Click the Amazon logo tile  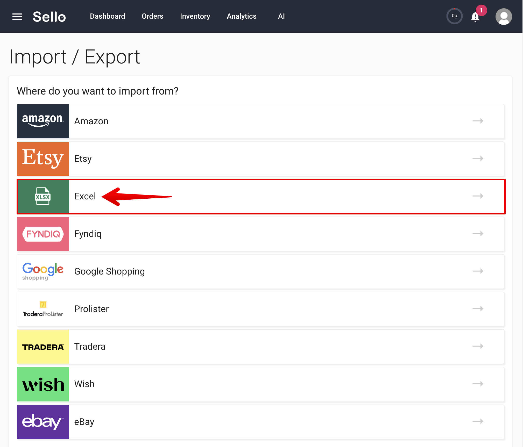pyautogui.click(x=43, y=121)
